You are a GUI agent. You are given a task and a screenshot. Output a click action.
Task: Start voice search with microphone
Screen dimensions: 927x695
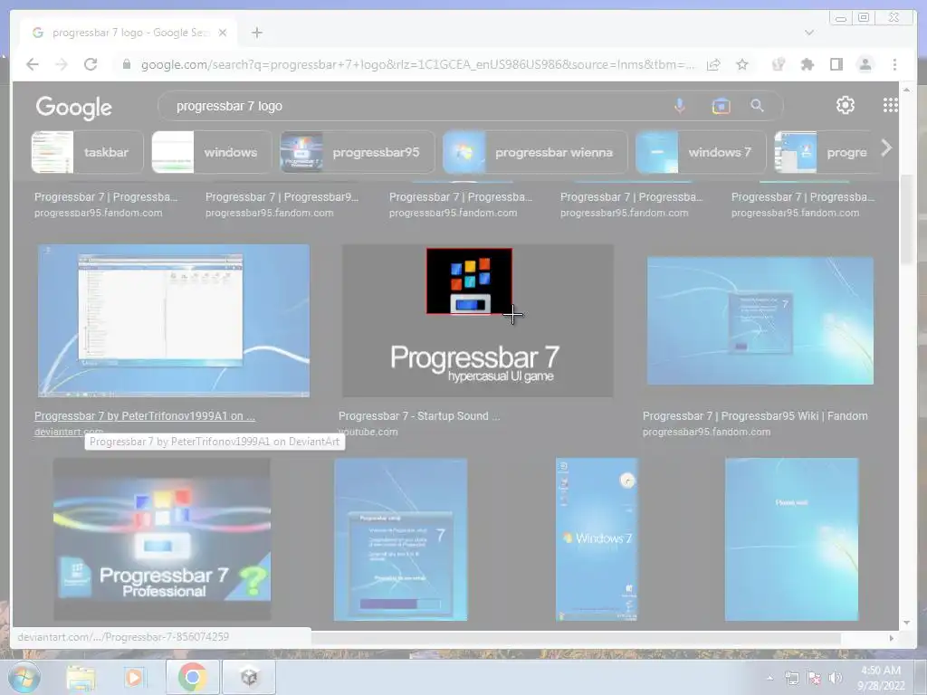click(679, 106)
